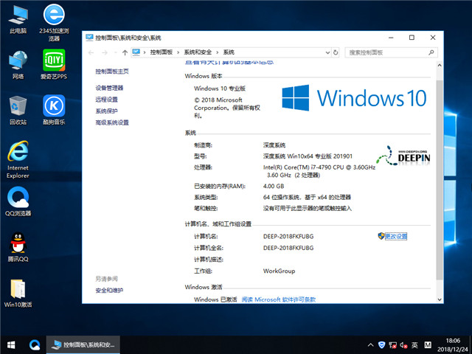Expand the chevron after 控制面板 breadcrumb
This screenshot has height=354, width=472.
(178, 52)
